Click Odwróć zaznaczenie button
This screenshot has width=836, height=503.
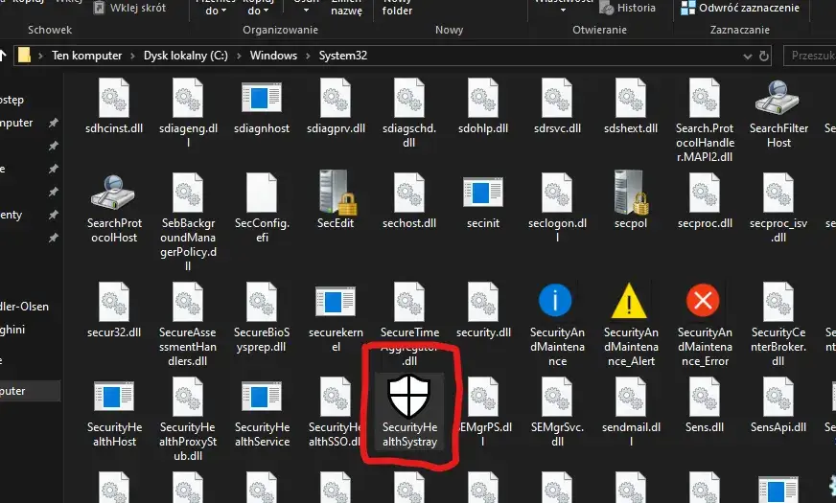tap(740, 8)
